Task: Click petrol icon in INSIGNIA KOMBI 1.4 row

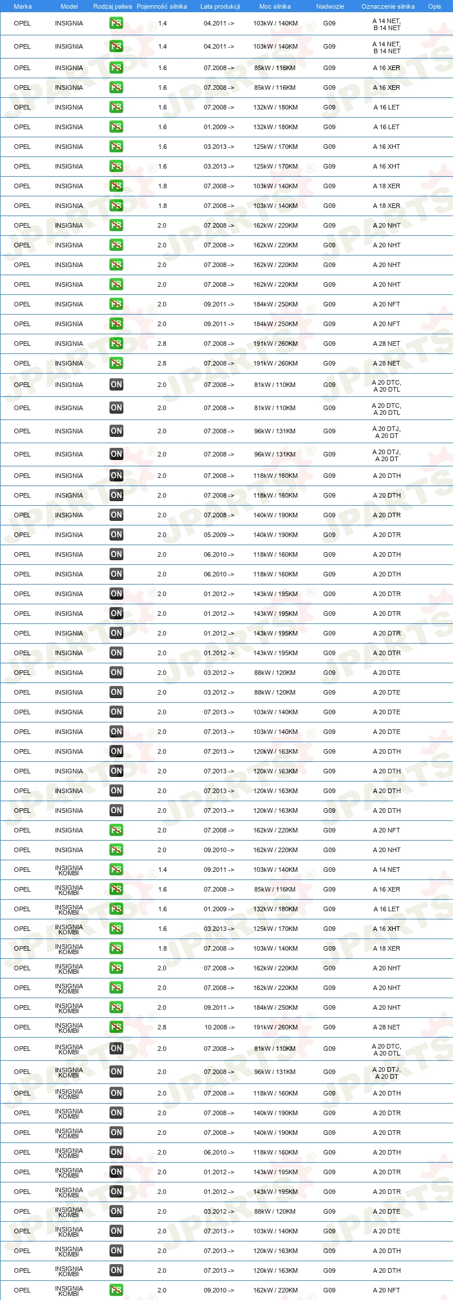Action: tap(116, 870)
